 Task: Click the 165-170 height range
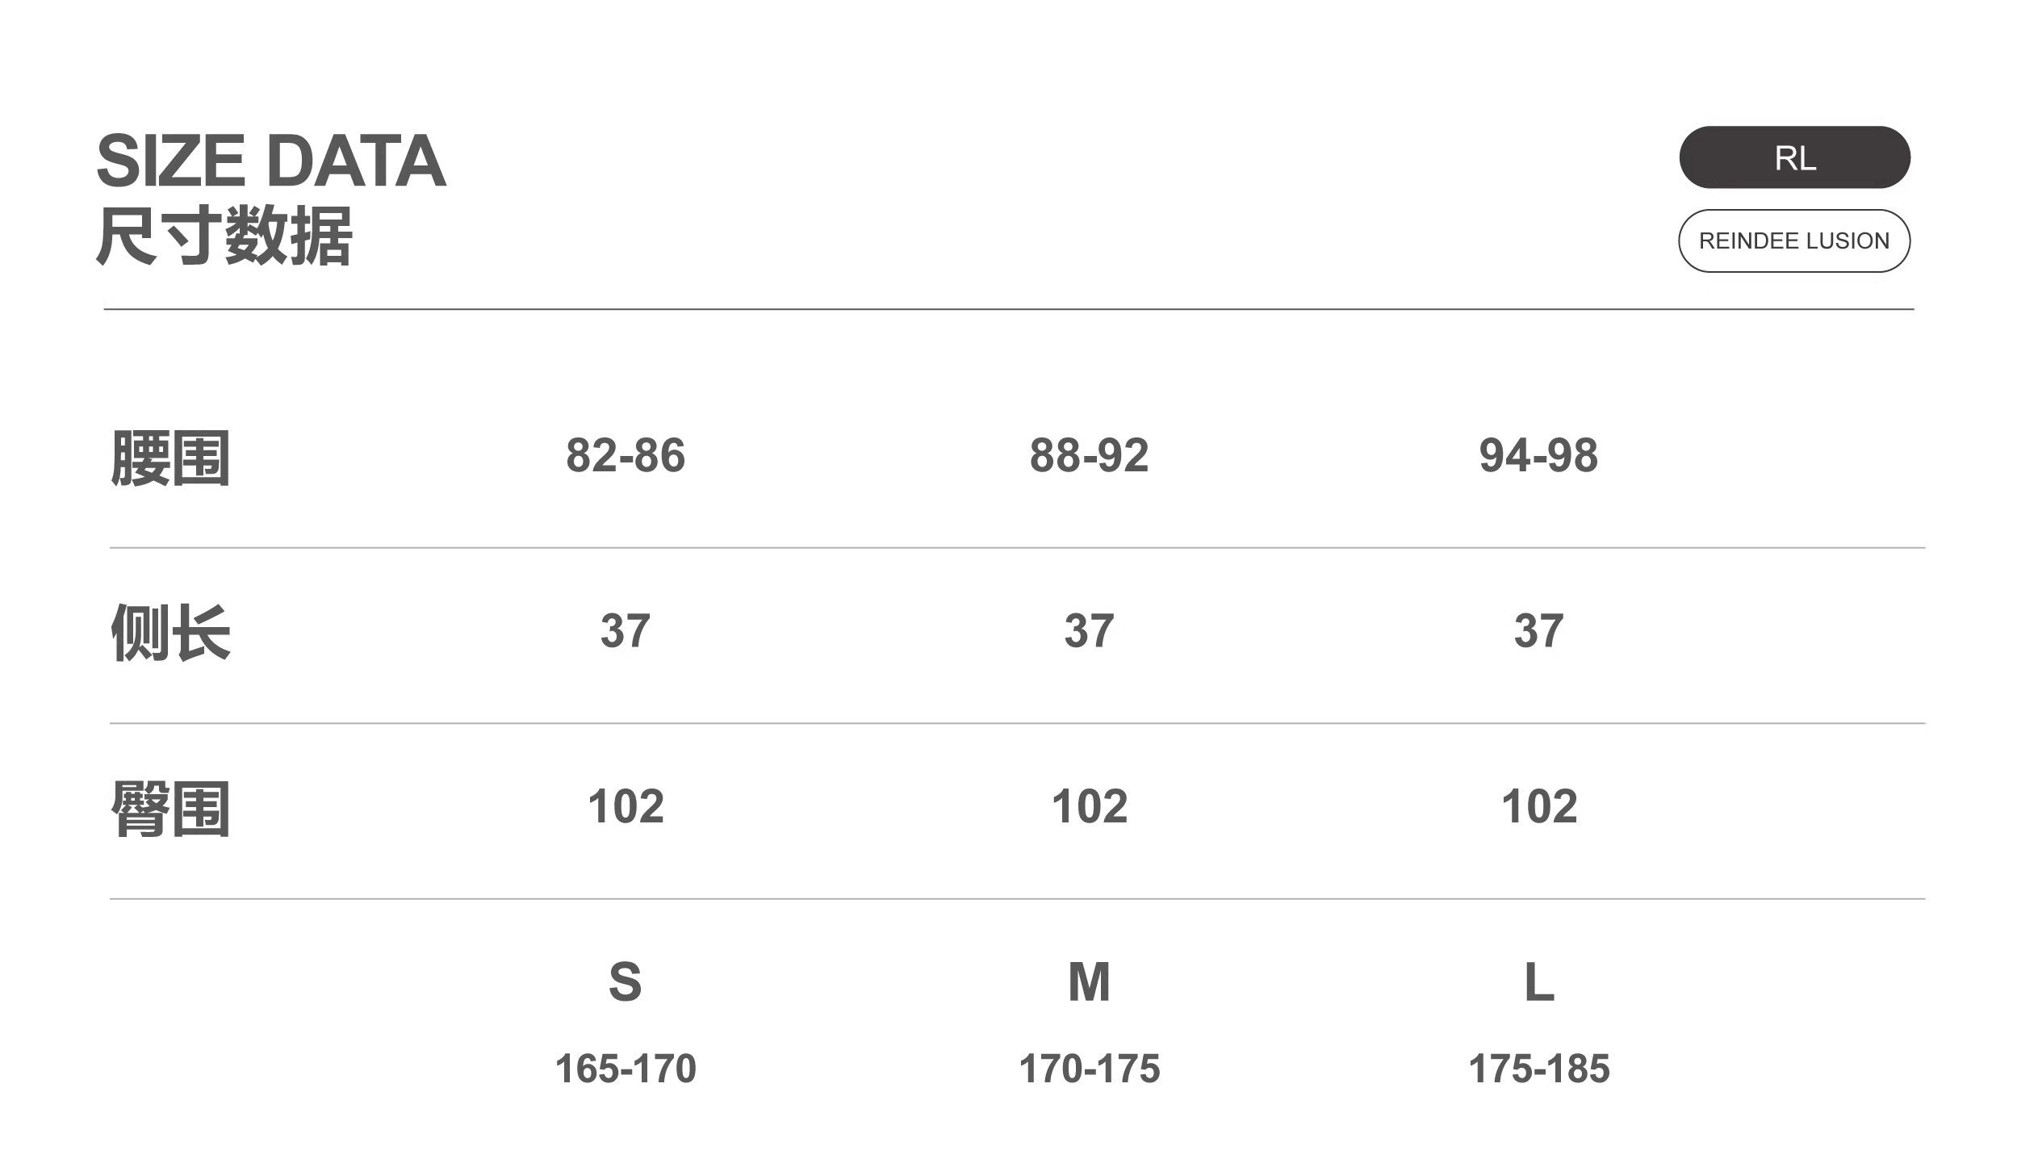pos(626,1069)
